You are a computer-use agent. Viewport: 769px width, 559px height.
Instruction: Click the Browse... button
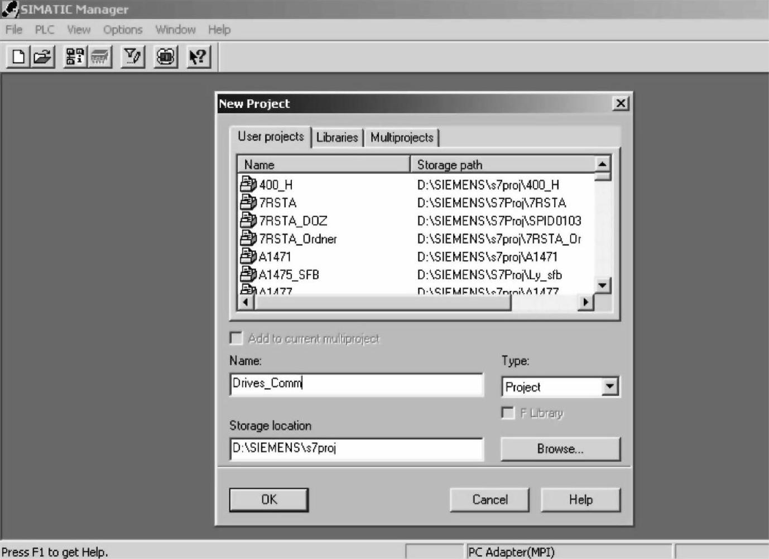(560, 449)
